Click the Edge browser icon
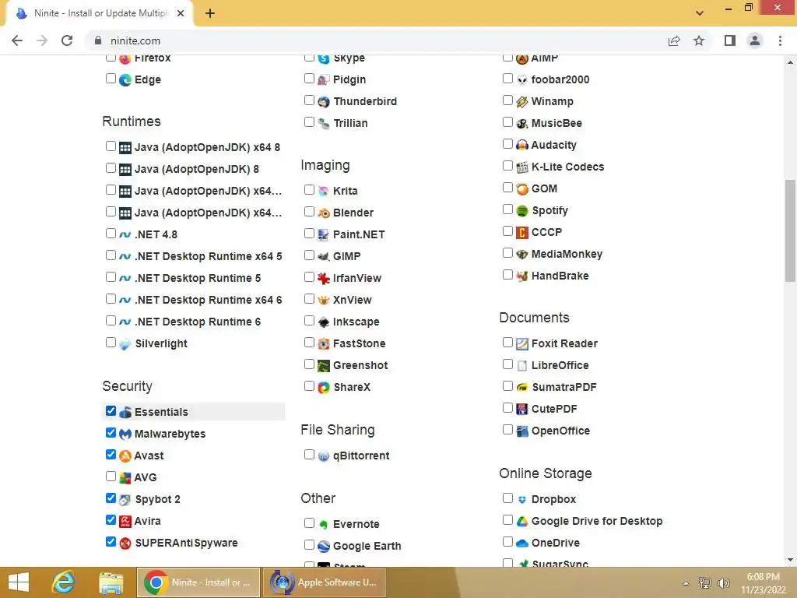This screenshot has height=598, width=797. (x=125, y=80)
